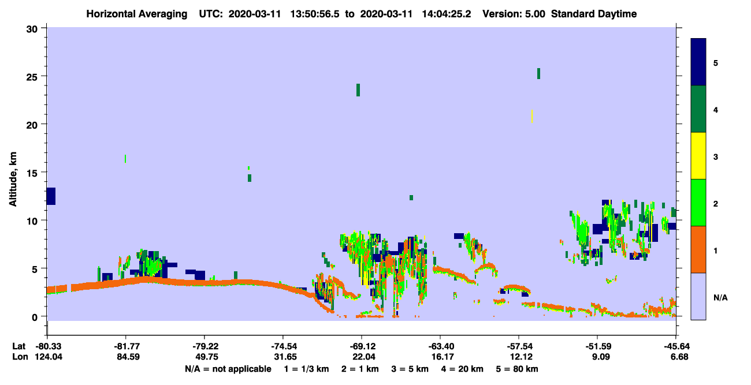Click the 'Altitude, km' axis label

(13, 179)
